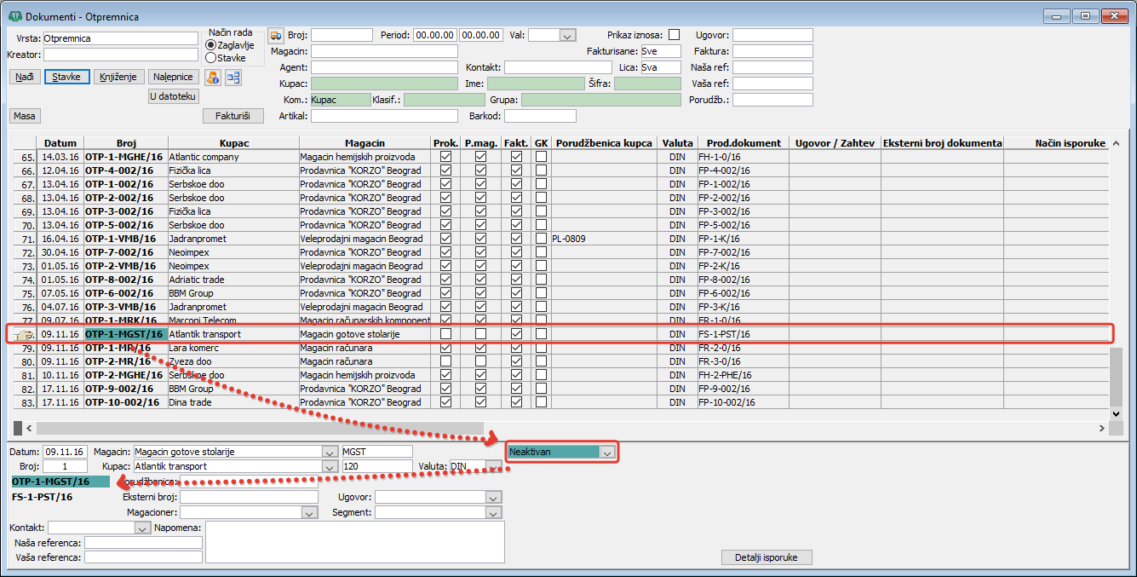This screenshot has height=577, width=1137.
Task: Expand the Val currency dropdown
Action: 567,35
